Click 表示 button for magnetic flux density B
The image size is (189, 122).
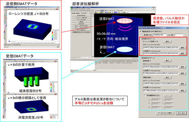167,61
